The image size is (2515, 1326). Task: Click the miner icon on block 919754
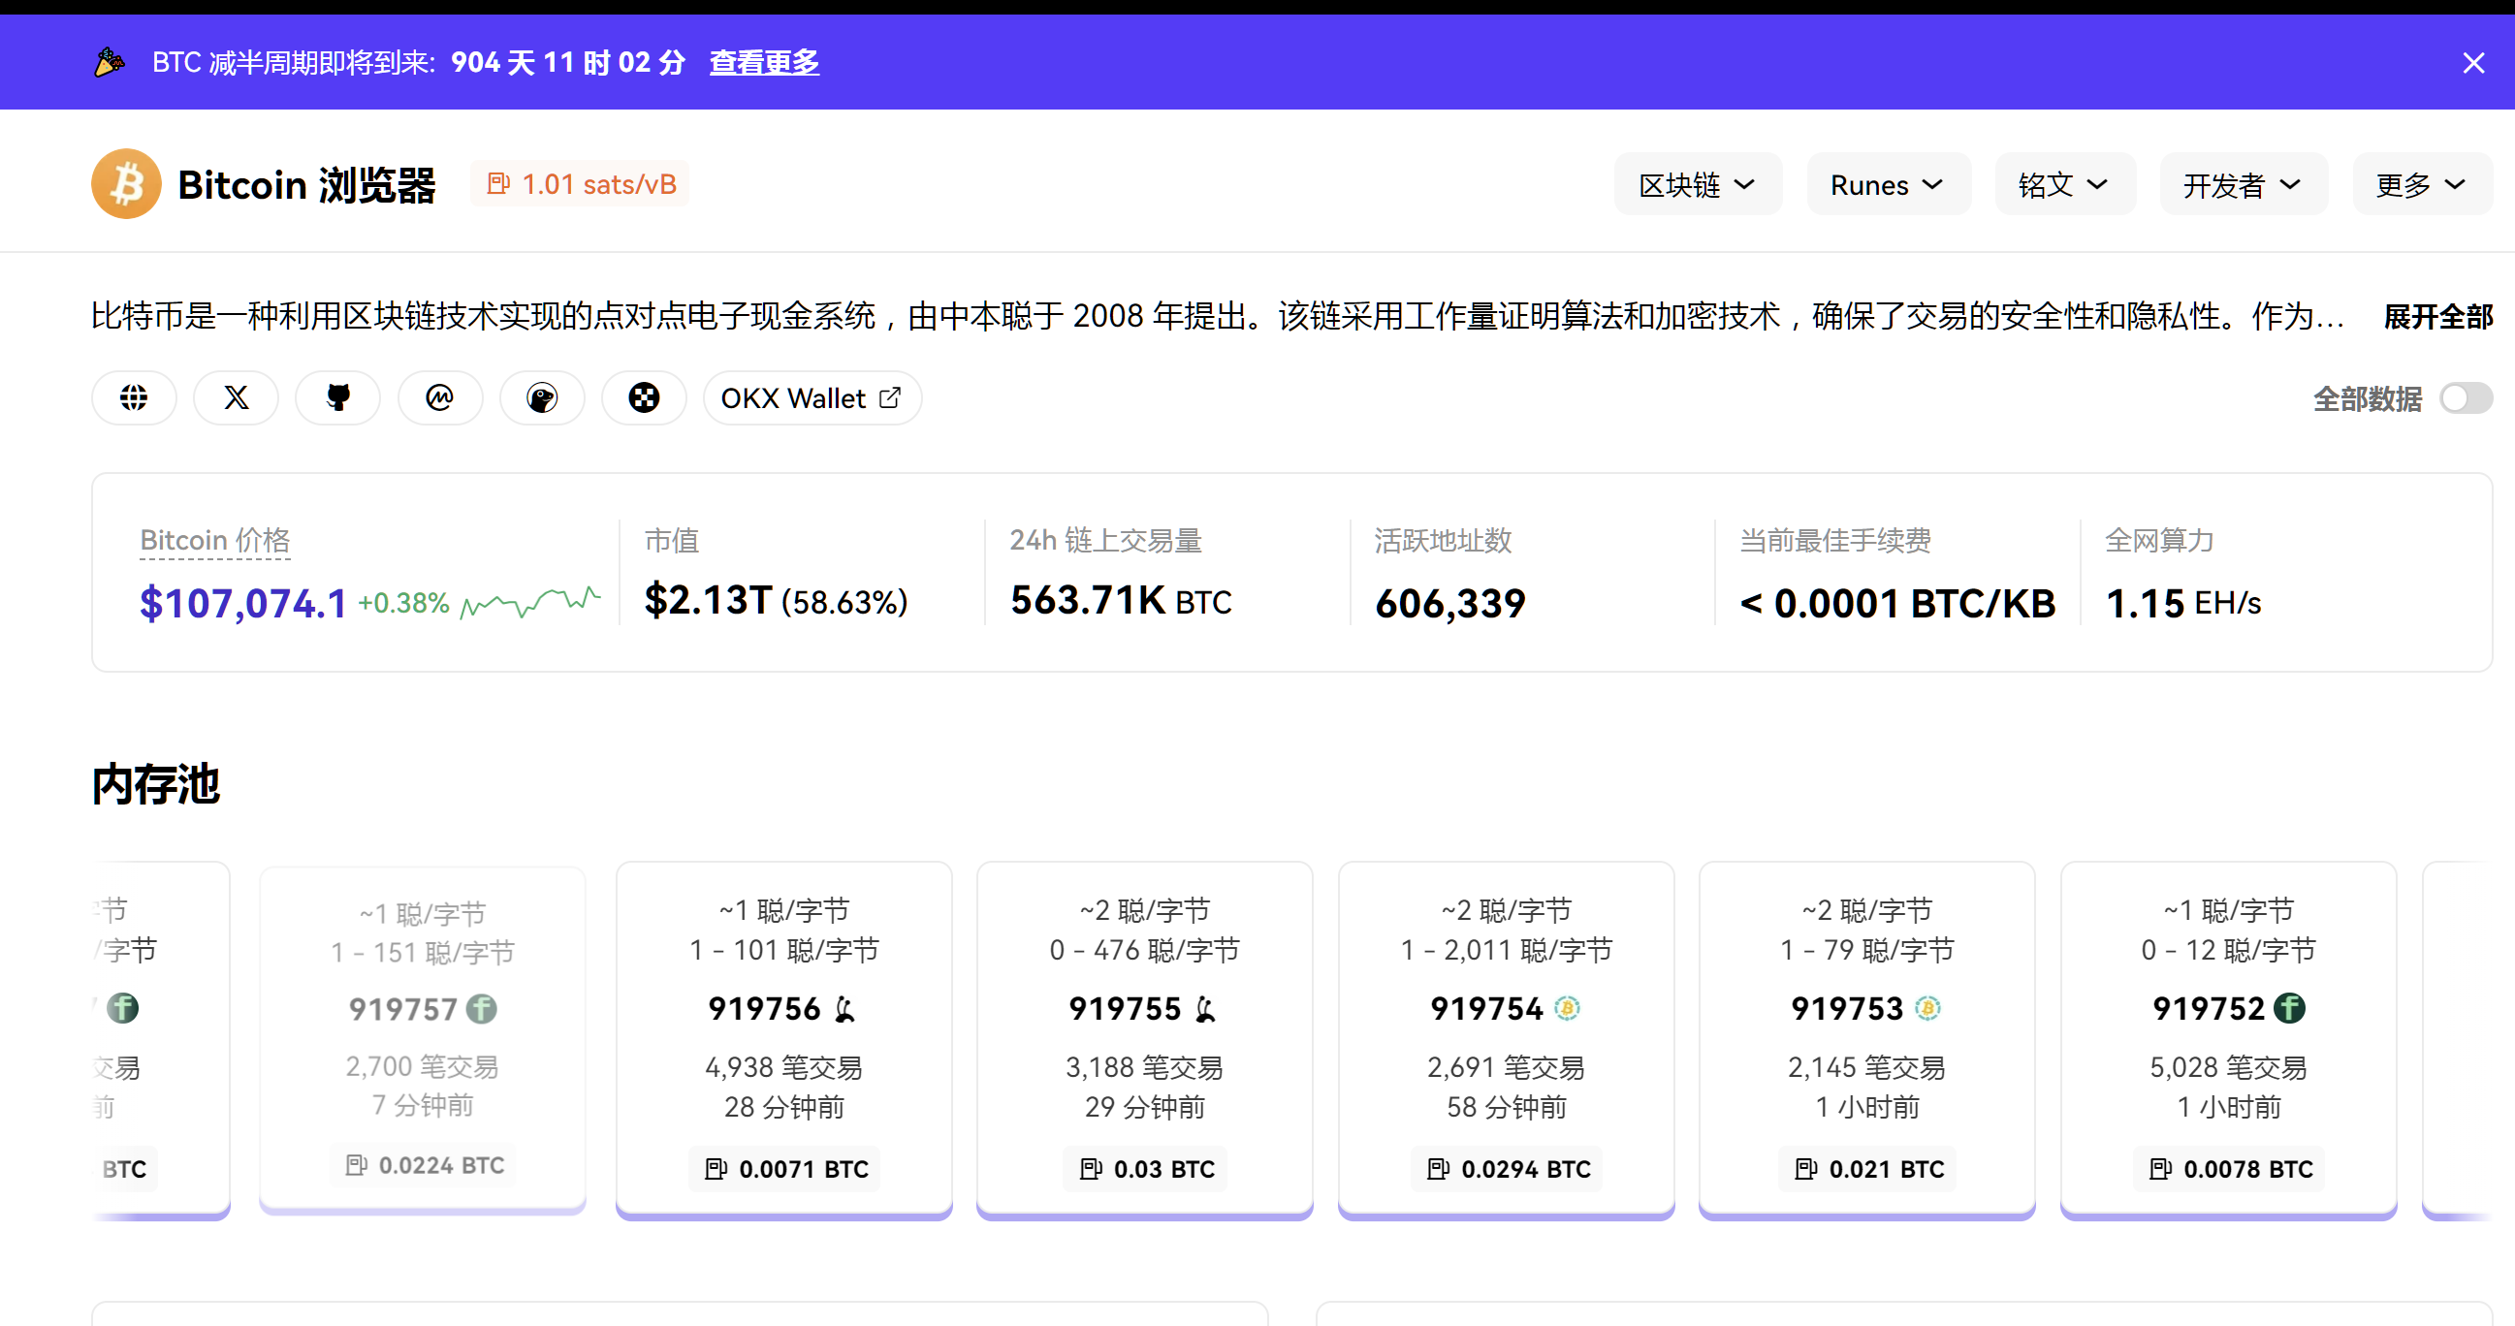click(x=1567, y=1009)
